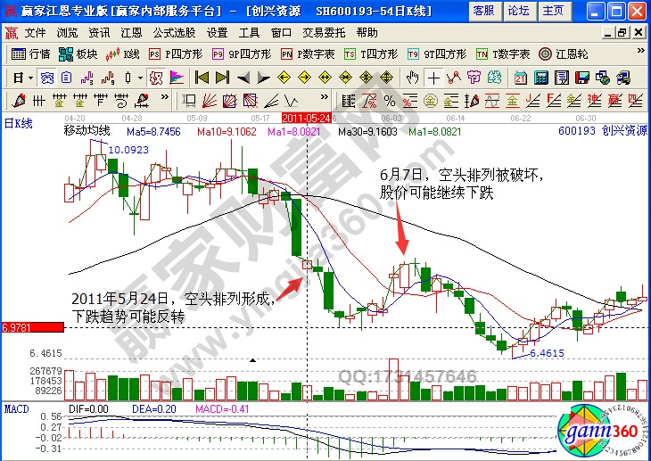Click the Ma30=9.1603 value
651x461 pixels.
coord(367,132)
